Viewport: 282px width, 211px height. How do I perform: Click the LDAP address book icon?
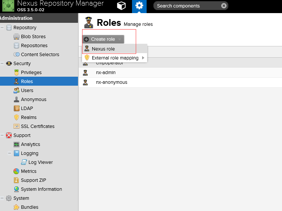pyautogui.click(x=16, y=108)
